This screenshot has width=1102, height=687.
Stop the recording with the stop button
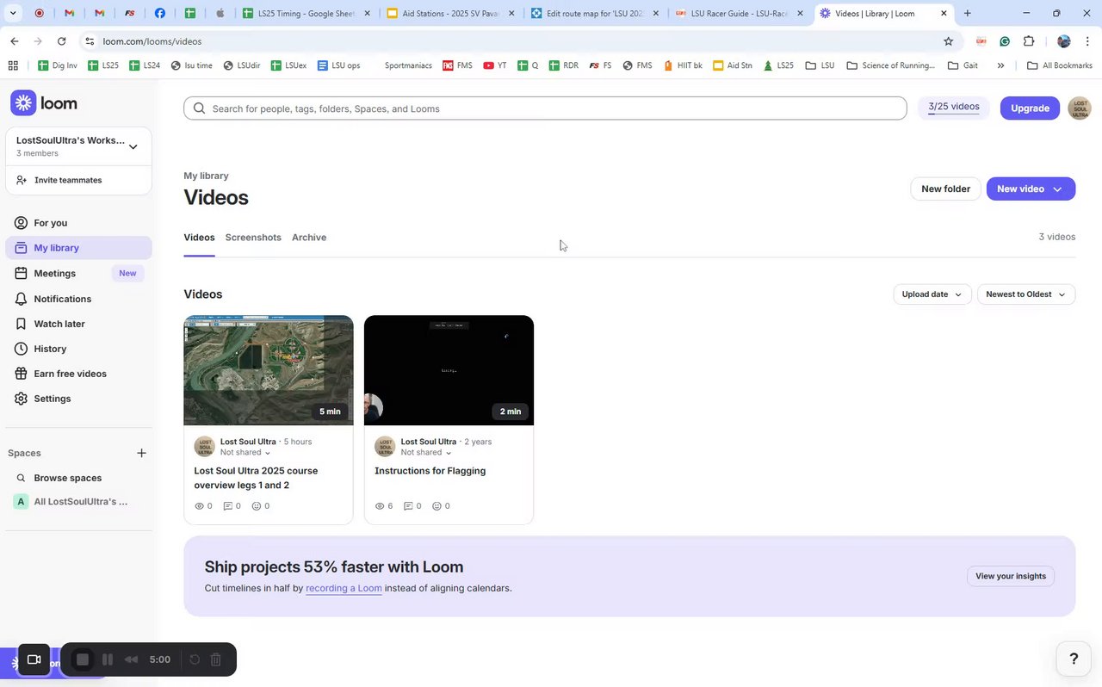(x=83, y=659)
